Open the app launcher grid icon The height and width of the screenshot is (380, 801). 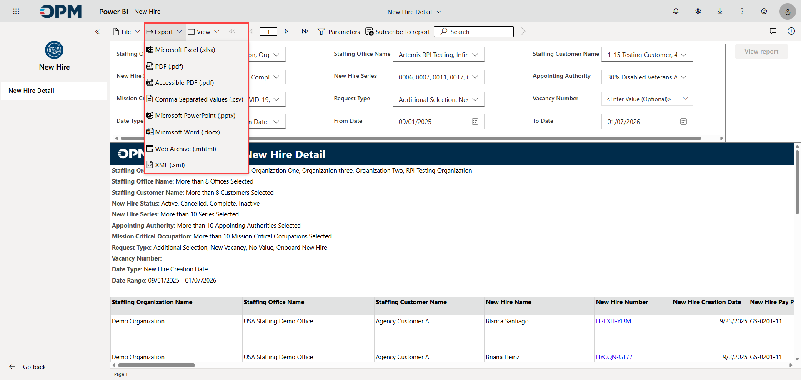tap(16, 11)
